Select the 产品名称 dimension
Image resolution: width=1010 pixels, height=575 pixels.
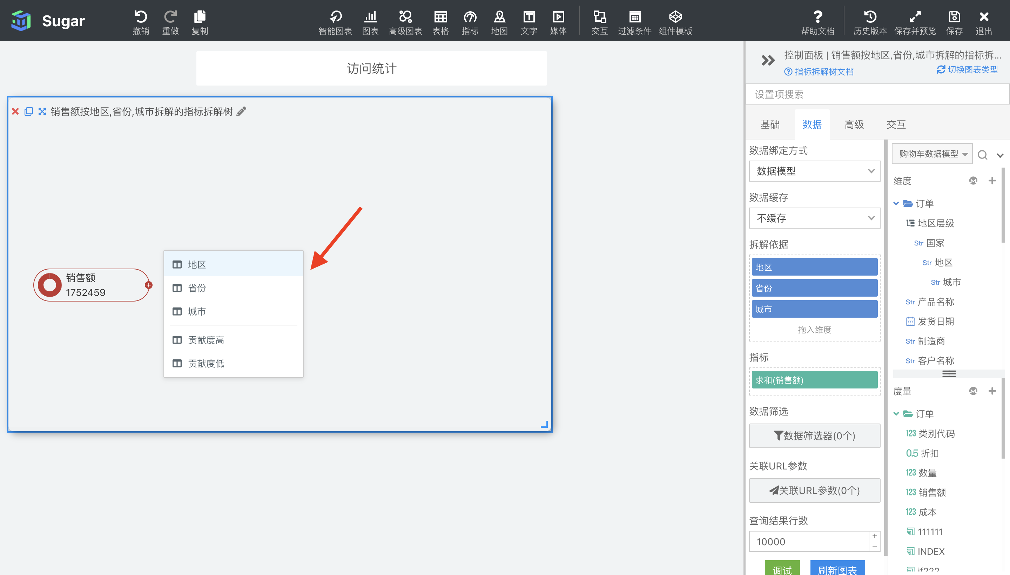[930, 302]
